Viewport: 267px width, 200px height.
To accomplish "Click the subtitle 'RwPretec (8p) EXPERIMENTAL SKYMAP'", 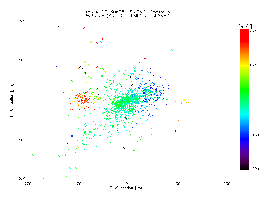I will click(127, 16).
